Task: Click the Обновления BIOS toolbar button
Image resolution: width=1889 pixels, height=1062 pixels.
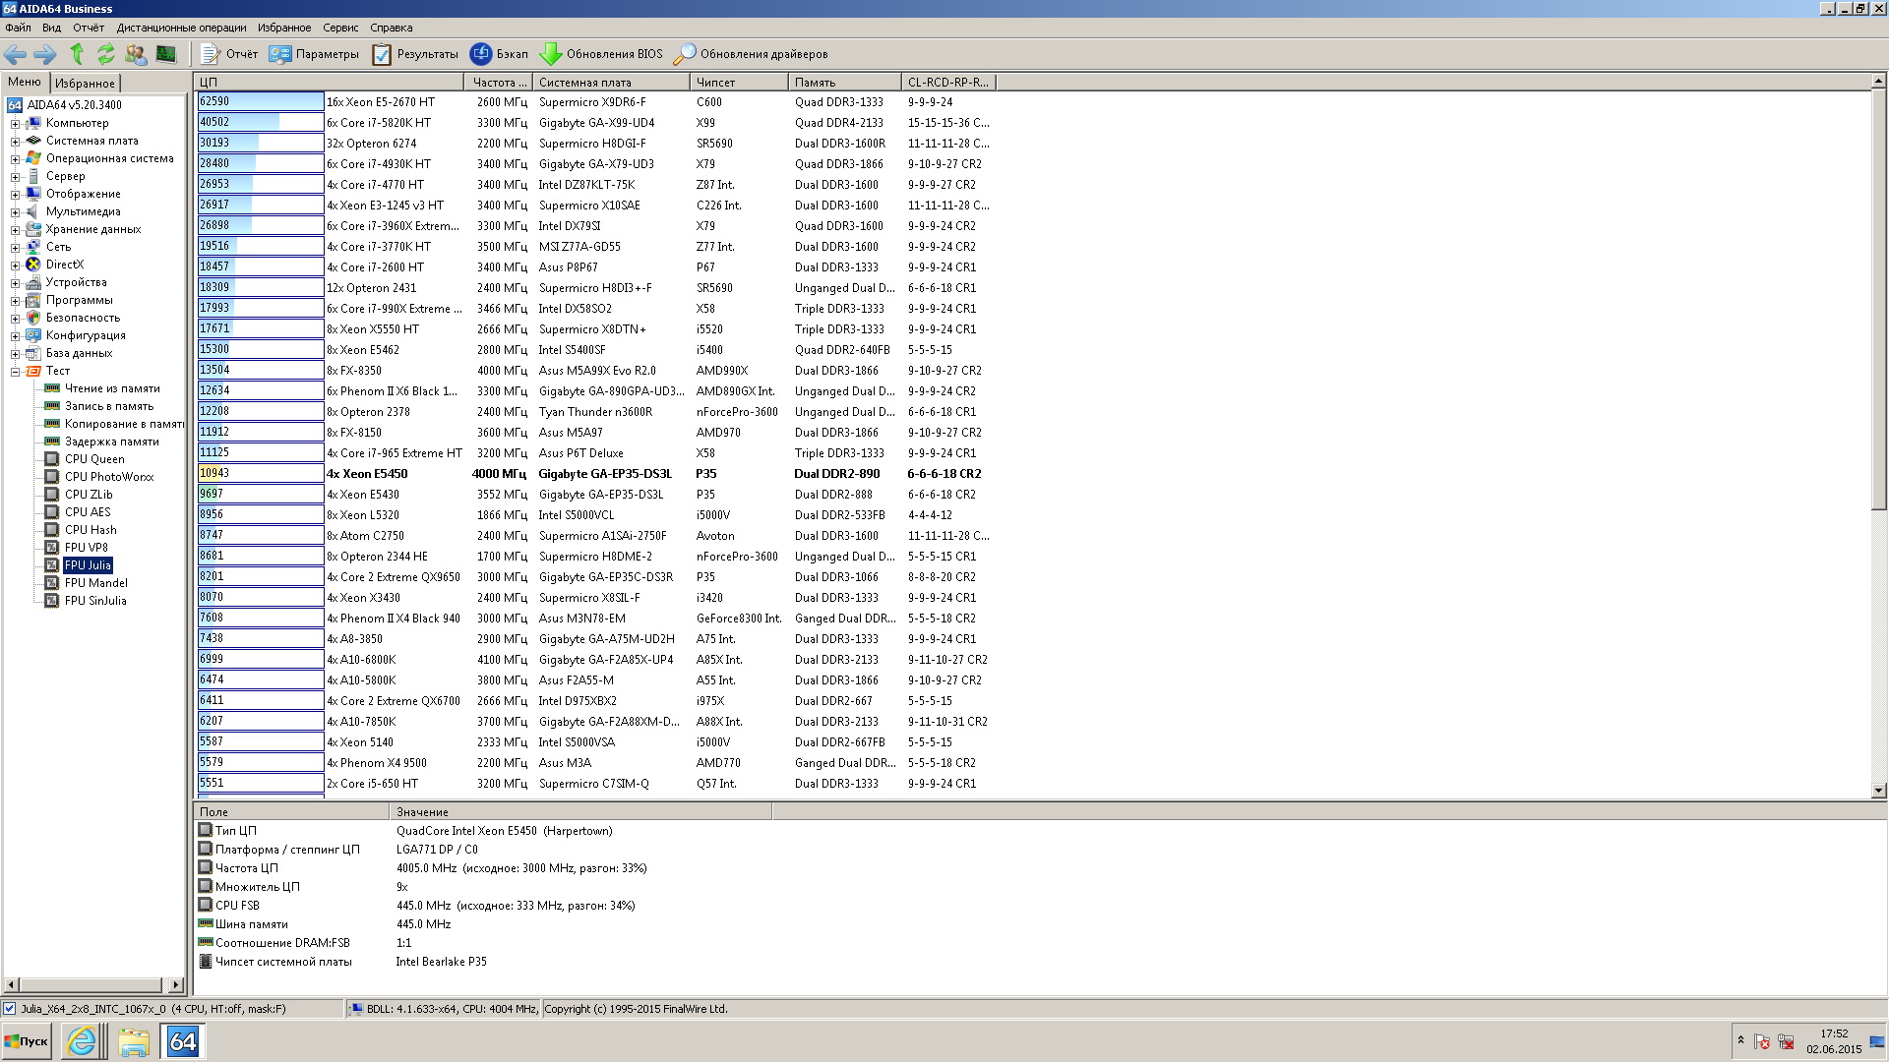Action: coord(601,54)
